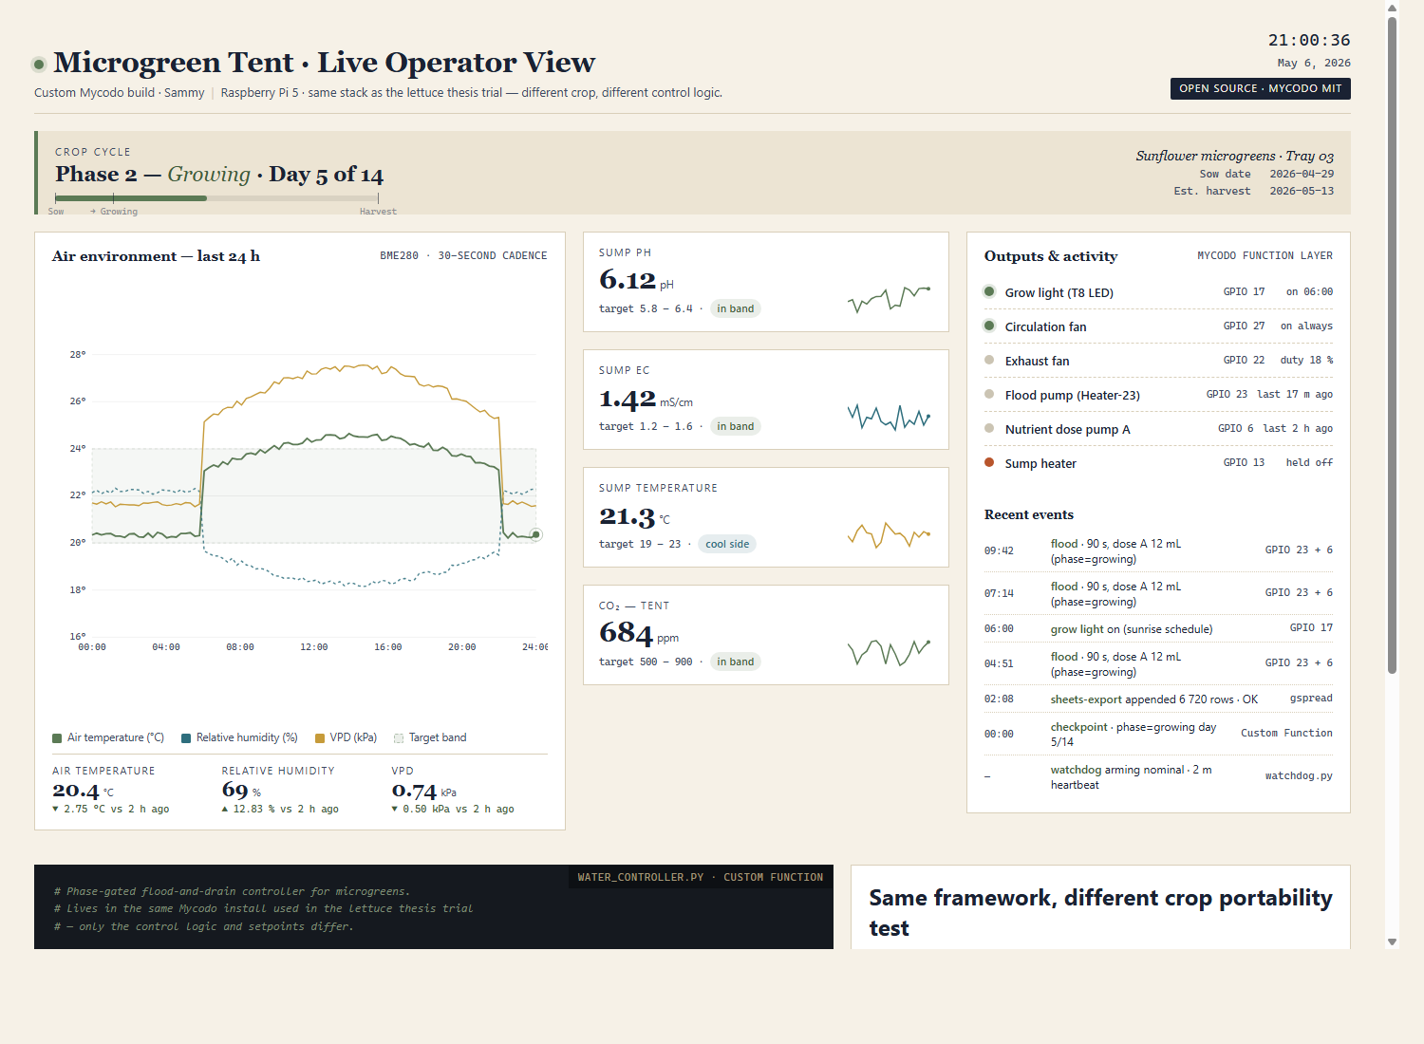Click the red Sump heater status dot
Screen dimensions: 1424x1044
989,462
